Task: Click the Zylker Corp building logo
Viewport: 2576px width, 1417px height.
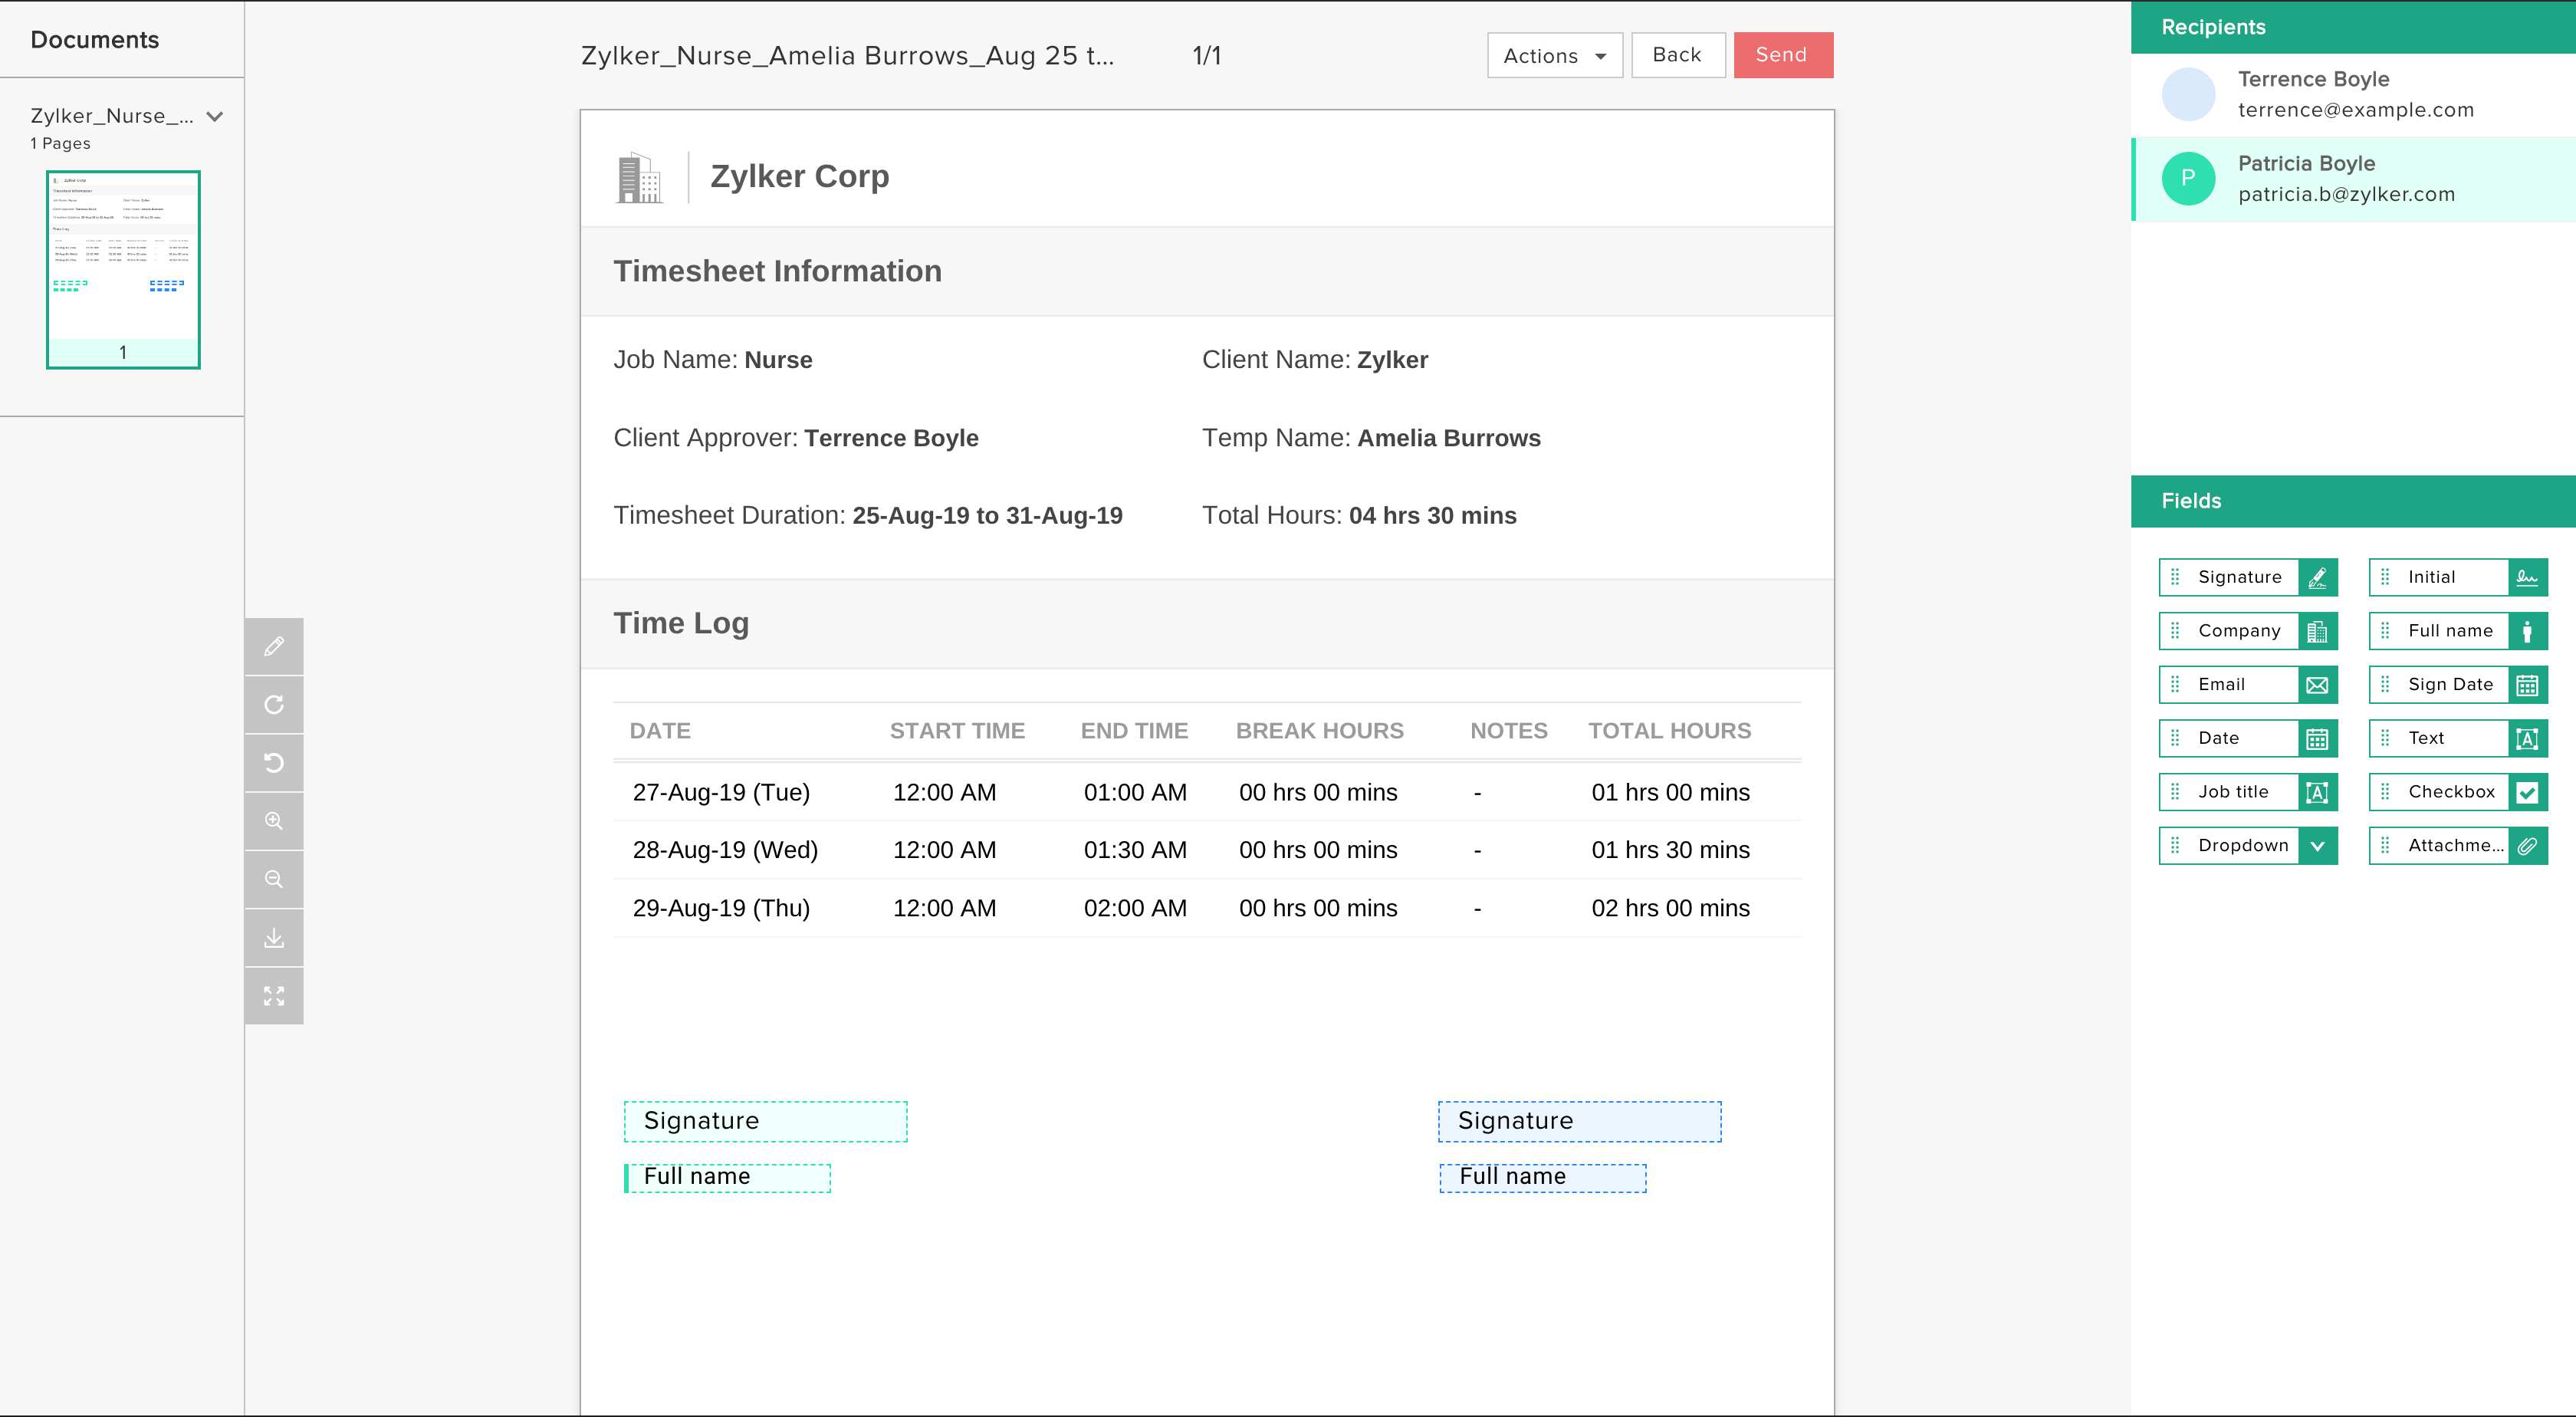Action: point(639,178)
